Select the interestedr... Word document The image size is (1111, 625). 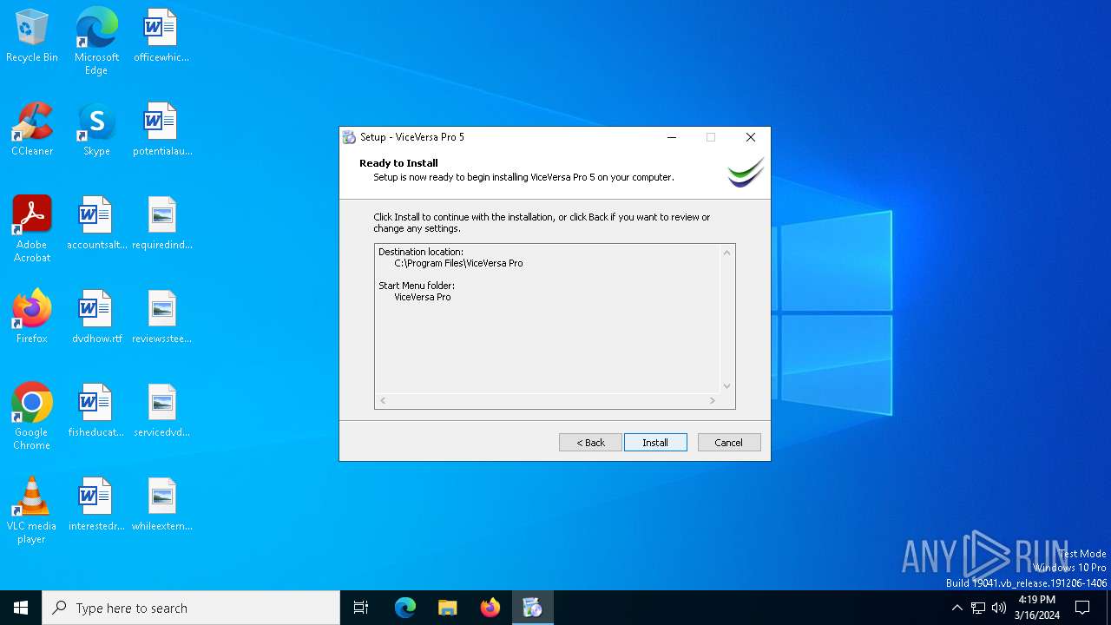pos(96,503)
